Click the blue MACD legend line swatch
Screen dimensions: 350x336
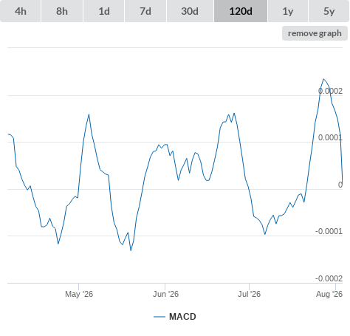159,317
